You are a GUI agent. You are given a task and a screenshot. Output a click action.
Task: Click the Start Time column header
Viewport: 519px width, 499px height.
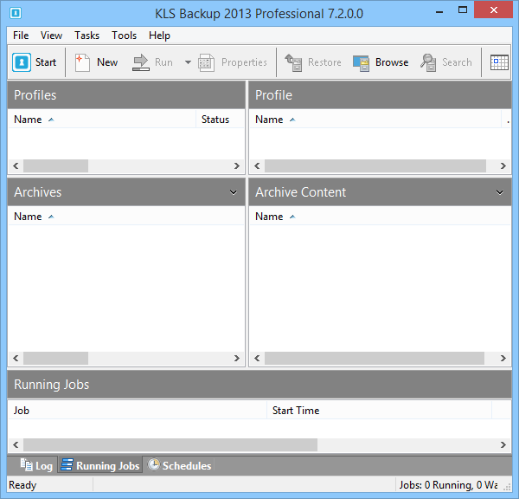(296, 411)
